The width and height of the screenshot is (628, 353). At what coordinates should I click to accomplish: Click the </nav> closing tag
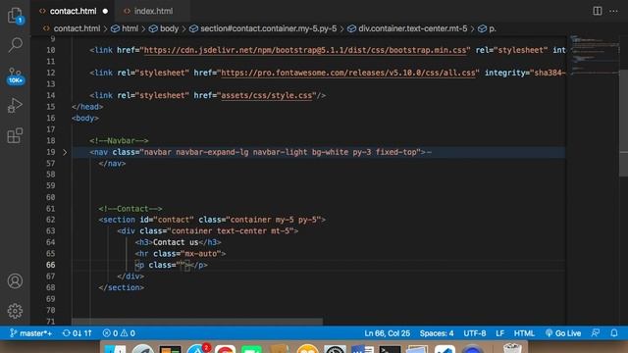pos(112,164)
